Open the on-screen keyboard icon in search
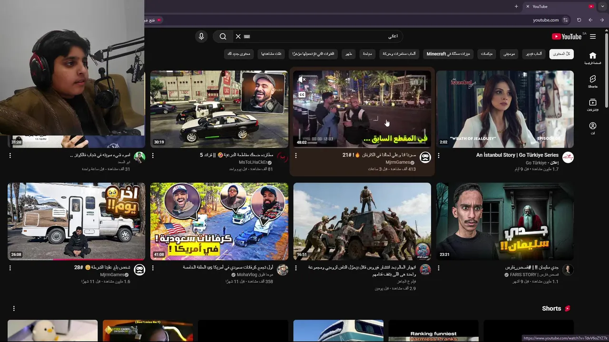609x342 pixels. pyautogui.click(x=247, y=37)
